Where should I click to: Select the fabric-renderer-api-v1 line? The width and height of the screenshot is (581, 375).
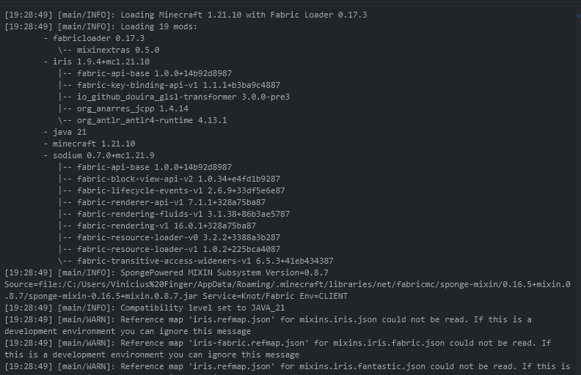(171, 202)
